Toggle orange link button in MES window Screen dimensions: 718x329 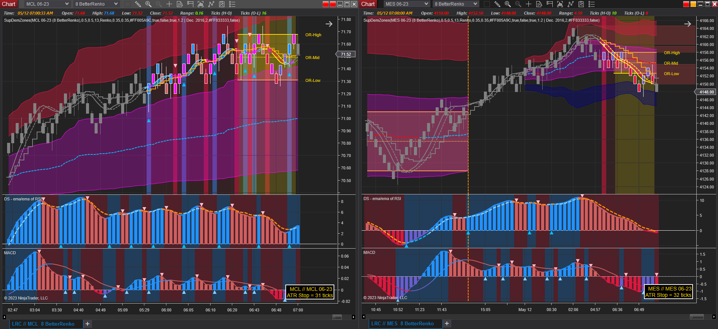tap(693, 4)
